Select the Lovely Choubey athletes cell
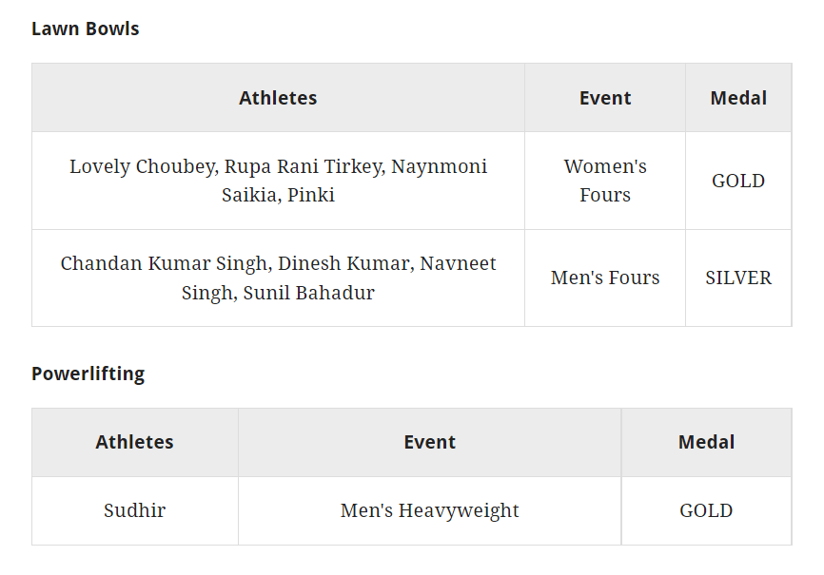The width and height of the screenshot is (824, 575). coord(278,181)
